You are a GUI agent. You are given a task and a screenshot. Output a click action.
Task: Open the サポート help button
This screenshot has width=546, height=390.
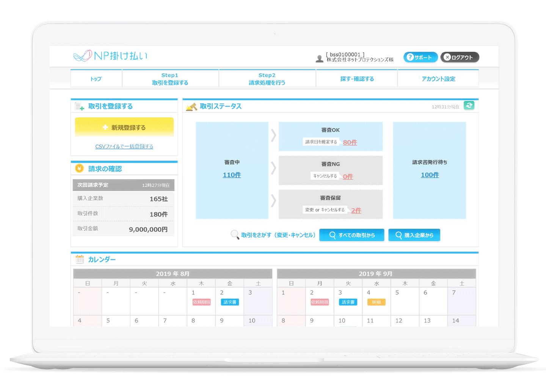pos(420,57)
